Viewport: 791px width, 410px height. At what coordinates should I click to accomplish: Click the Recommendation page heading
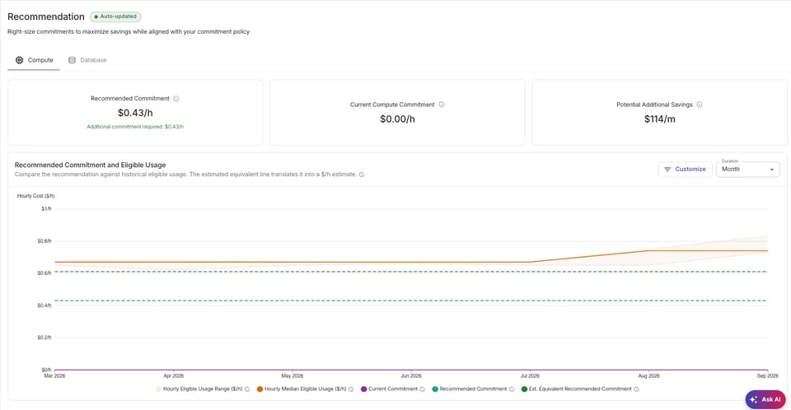coord(46,16)
